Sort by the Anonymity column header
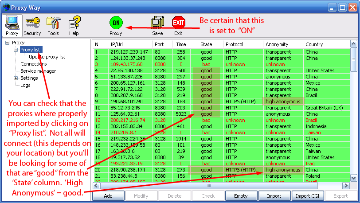This screenshot has width=360, height=203. (277, 44)
